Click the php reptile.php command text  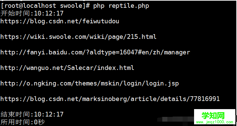pos(121,6)
